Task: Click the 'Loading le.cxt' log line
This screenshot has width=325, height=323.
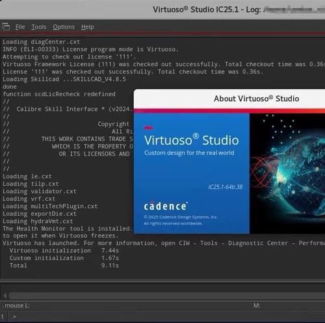Action: point(27,176)
